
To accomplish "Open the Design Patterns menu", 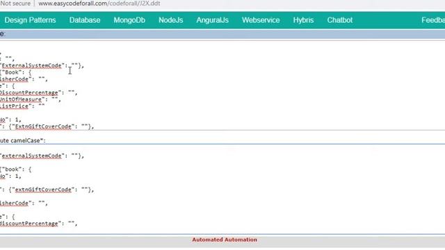I will (30, 20).
